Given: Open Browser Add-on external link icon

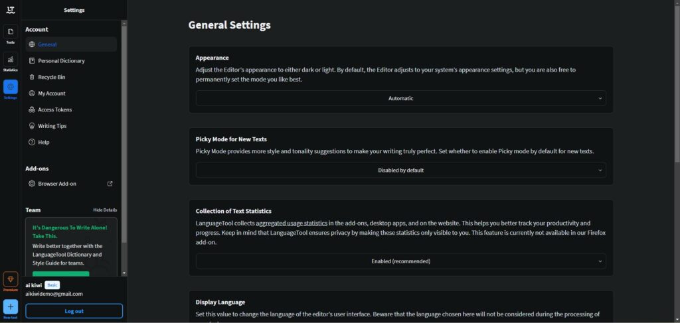Looking at the screenshot, I should tap(110, 184).
